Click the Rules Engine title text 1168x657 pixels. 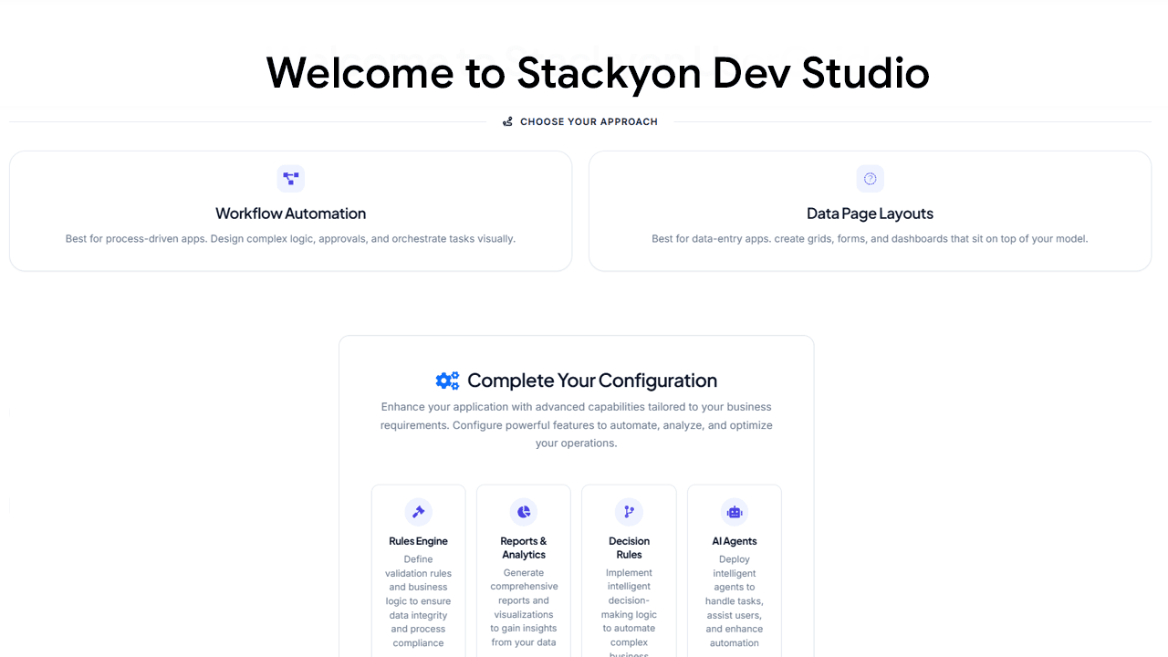(x=418, y=540)
